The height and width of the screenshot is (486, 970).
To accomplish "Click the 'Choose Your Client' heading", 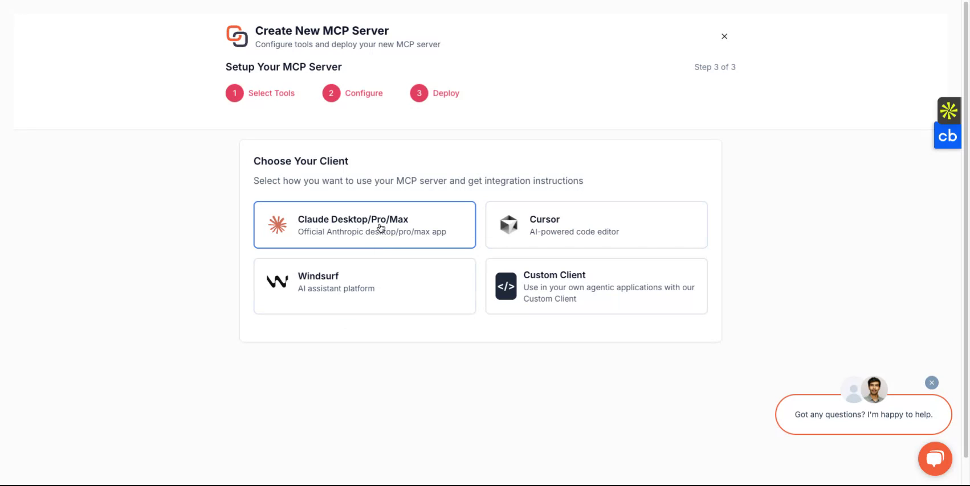I will tap(301, 161).
